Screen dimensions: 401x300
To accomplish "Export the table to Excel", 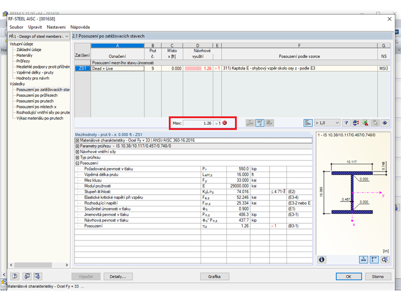I will tap(366, 123).
